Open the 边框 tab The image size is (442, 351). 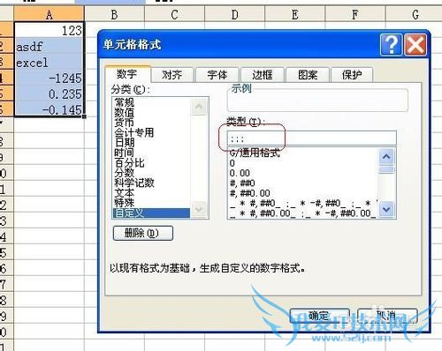coord(263,75)
